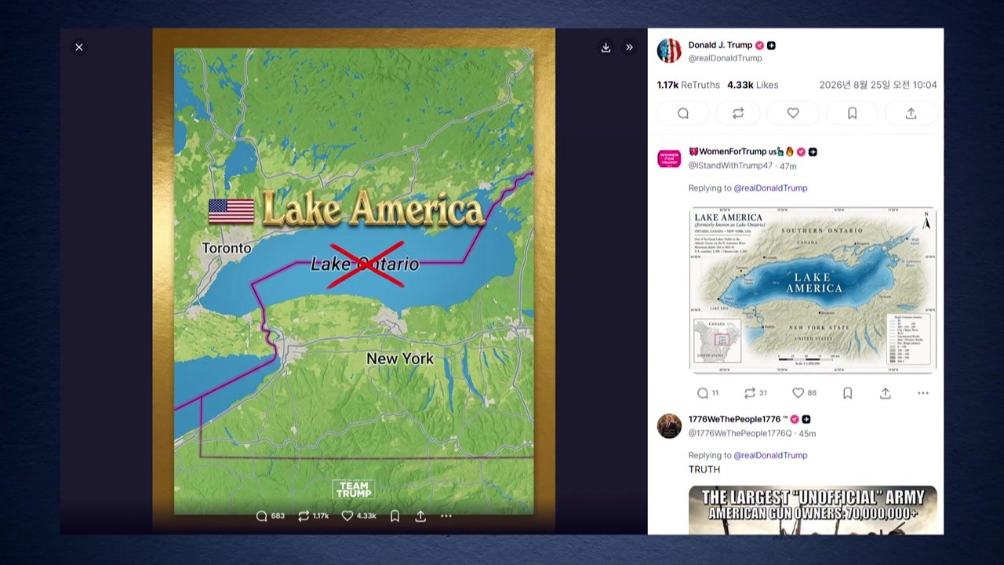Click the 45m timestamp on 1776WeThePeople1776's reply
This screenshot has width=1004, height=565.
click(x=807, y=433)
